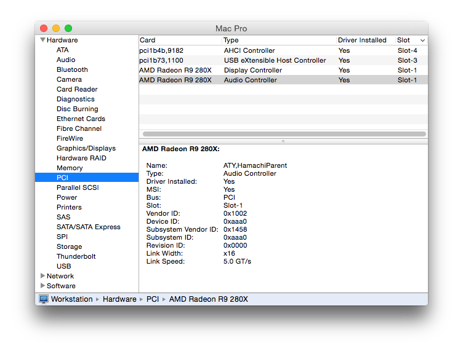Click the Workstation computer icon in path bar
463x354 pixels.
coord(44,299)
